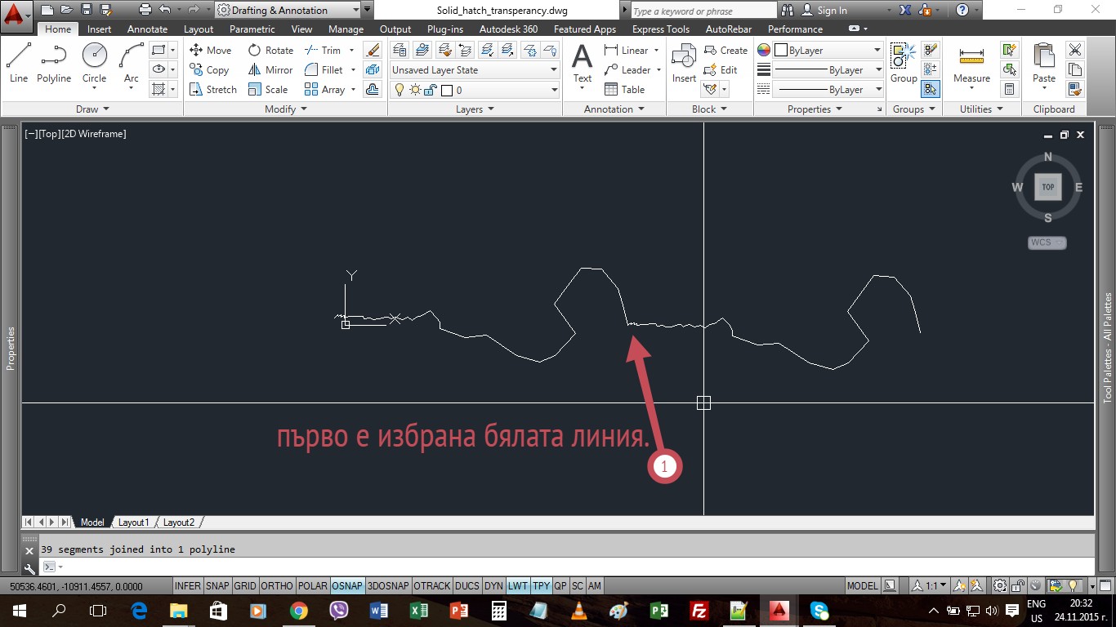Click the Create block tool
Image resolution: width=1116 pixels, height=627 pixels.
pyautogui.click(x=725, y=50)
